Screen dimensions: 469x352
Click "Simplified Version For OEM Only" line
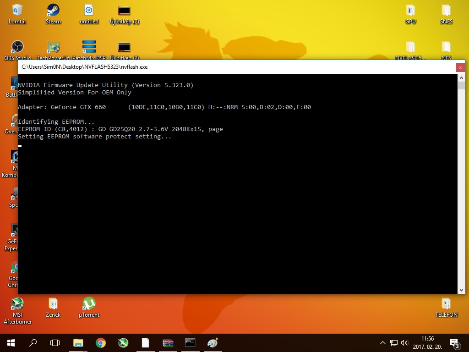click(75, 93)
